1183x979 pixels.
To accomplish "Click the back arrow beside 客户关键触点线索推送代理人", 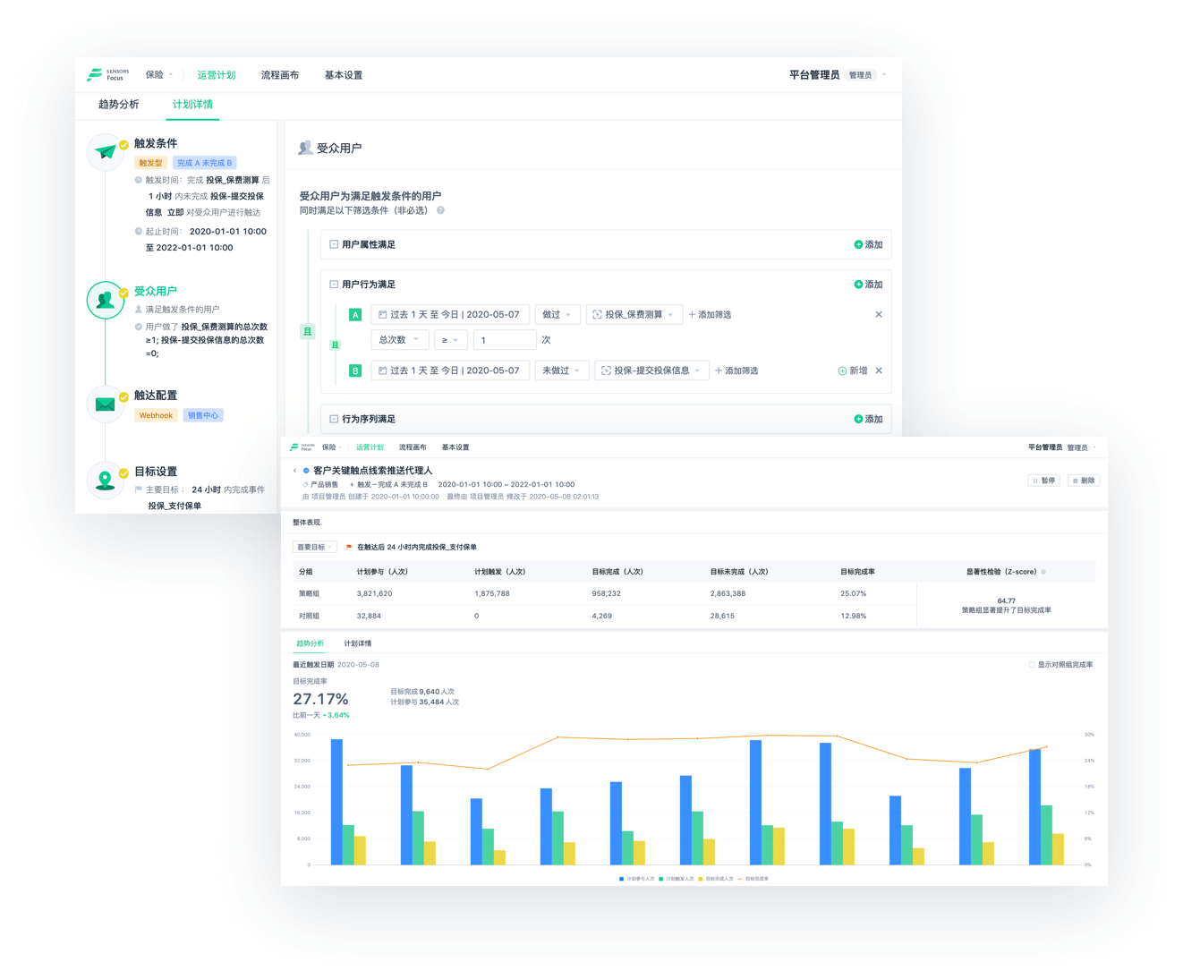I will (x=294, y=471).
